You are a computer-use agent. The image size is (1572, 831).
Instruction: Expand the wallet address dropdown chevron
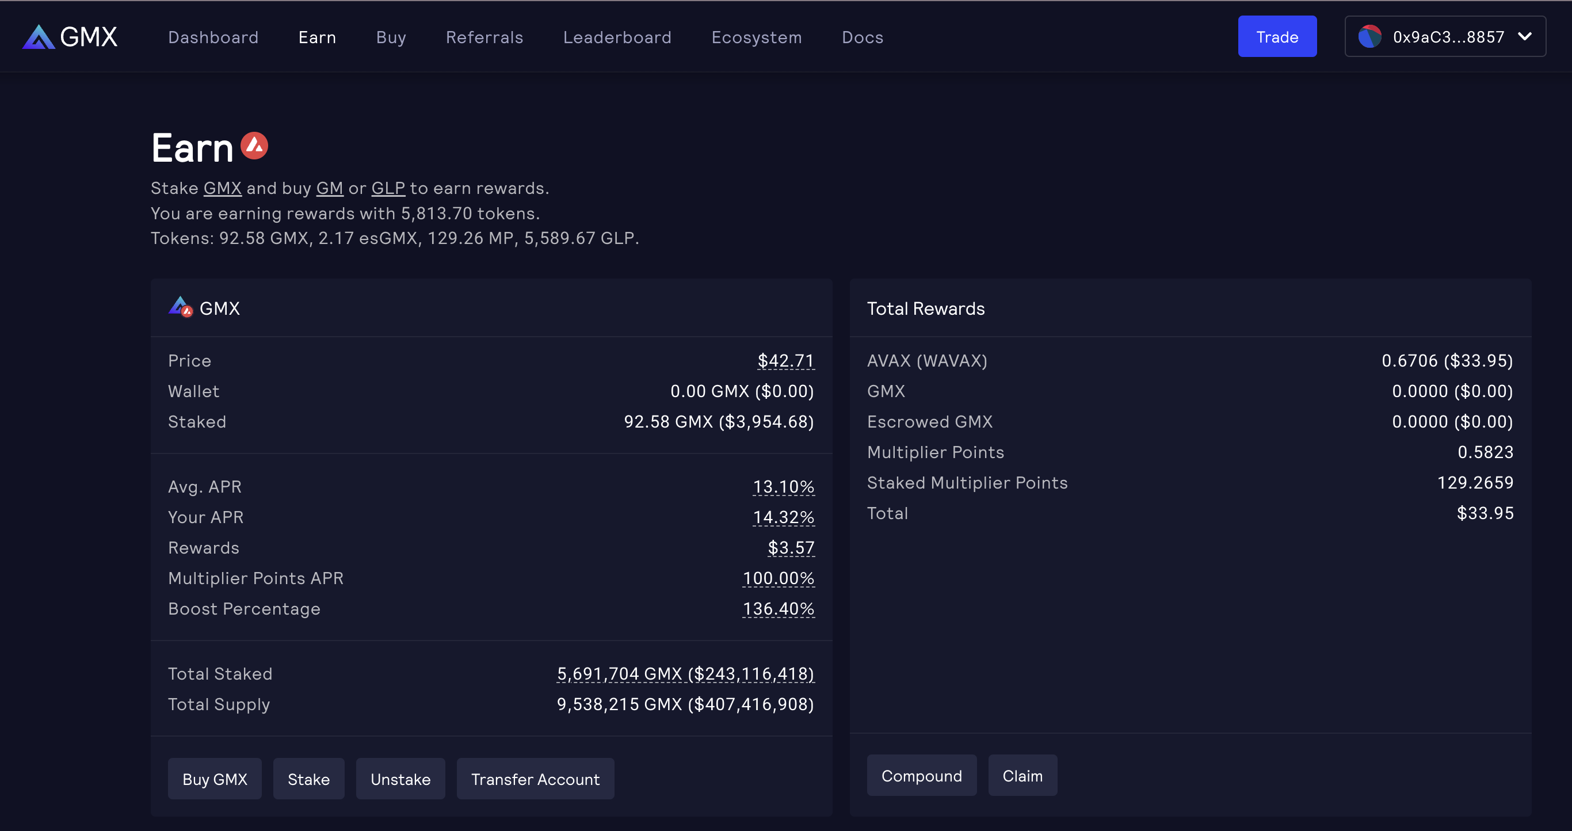(x=1524, y=37)
